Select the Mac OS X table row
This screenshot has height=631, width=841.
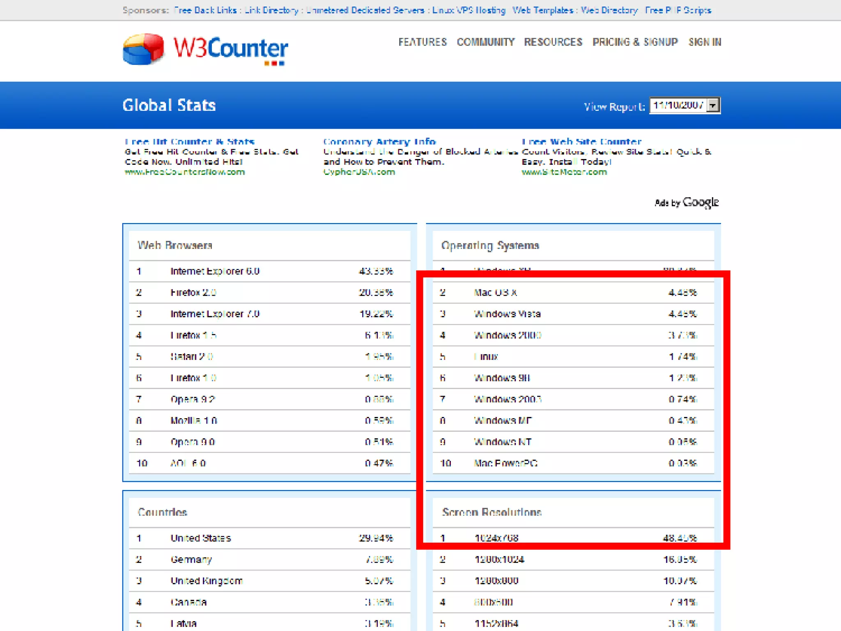tap(495, 292)
